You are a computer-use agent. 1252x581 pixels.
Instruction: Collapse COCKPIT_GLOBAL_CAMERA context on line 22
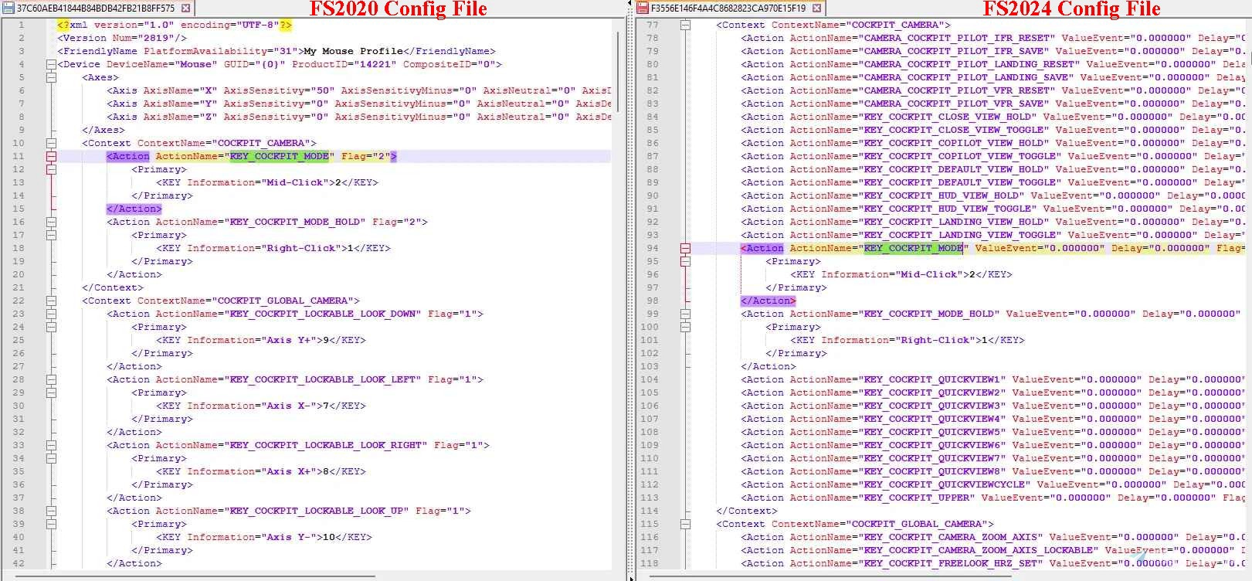(51, 301)
